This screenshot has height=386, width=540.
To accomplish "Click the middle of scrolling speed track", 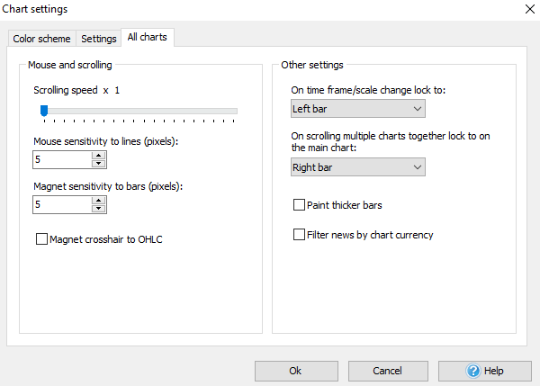I will [138, 111].
